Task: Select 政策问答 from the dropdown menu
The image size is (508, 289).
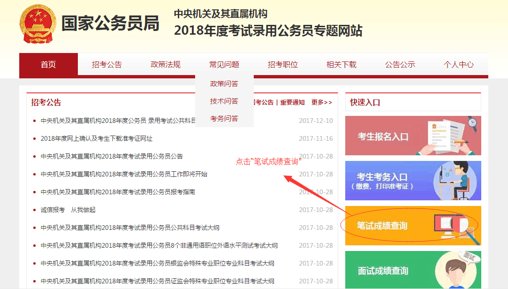Action: 224,83
